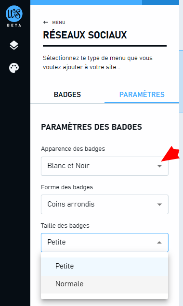Image resolution: width=183 pixels, height=306 pixels.
Task: Collapse the Taille des badges dropdown
Action: click(x=105, y=243)
